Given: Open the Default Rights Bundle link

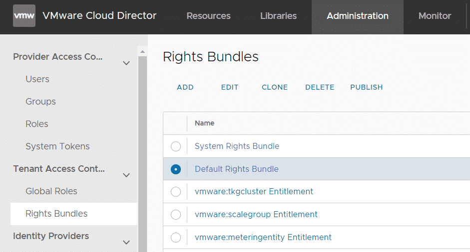Looking at the screenshot, I should click(x=237, y=169).
